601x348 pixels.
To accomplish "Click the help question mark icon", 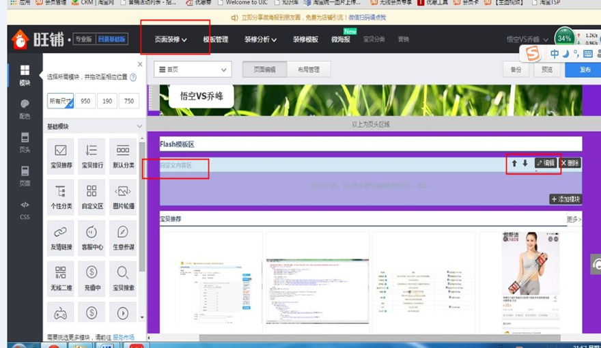I will tap(133, 77).
